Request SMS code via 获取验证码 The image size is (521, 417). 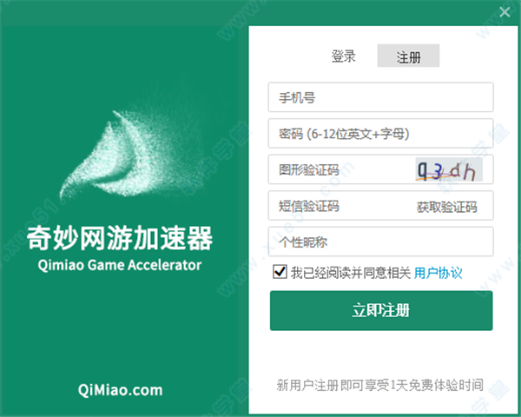[447, 207]
